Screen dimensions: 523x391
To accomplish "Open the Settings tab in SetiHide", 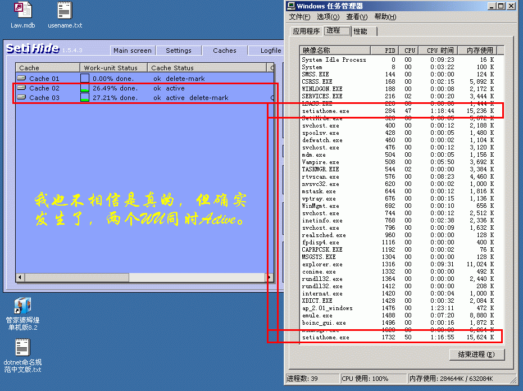I will (x=179, y=51).
